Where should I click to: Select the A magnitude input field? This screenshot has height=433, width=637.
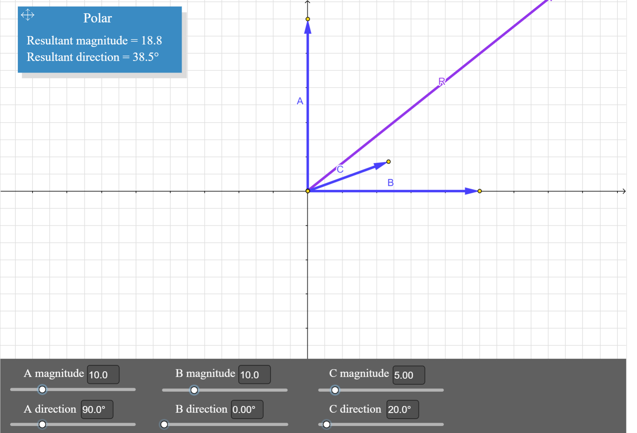pyautogui.click(x=102, y=374)
